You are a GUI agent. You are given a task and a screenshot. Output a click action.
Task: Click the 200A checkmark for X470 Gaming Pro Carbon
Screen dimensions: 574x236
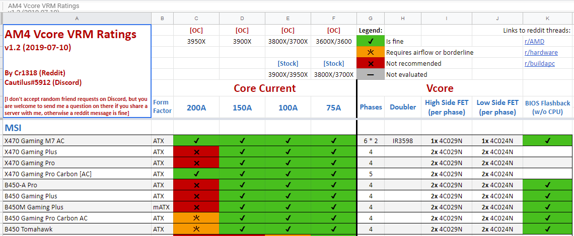(196, 174)
